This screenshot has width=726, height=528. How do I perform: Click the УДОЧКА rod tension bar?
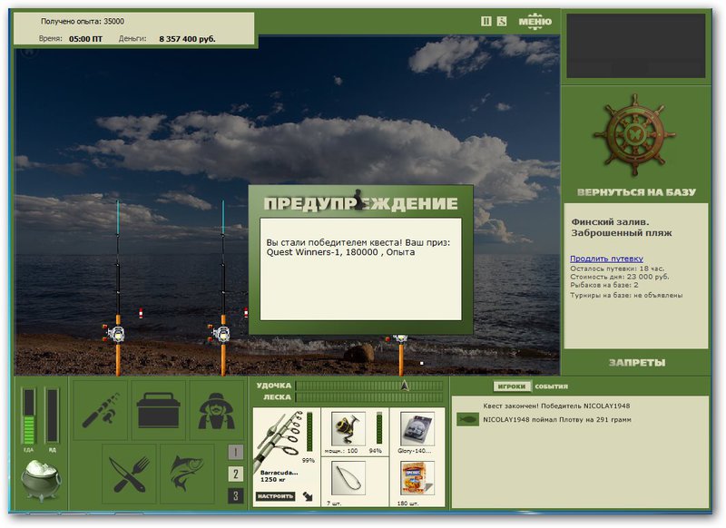point(369,386)
